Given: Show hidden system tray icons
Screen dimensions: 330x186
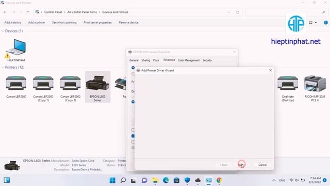Looking at the screenshot, I should point(274,180).
